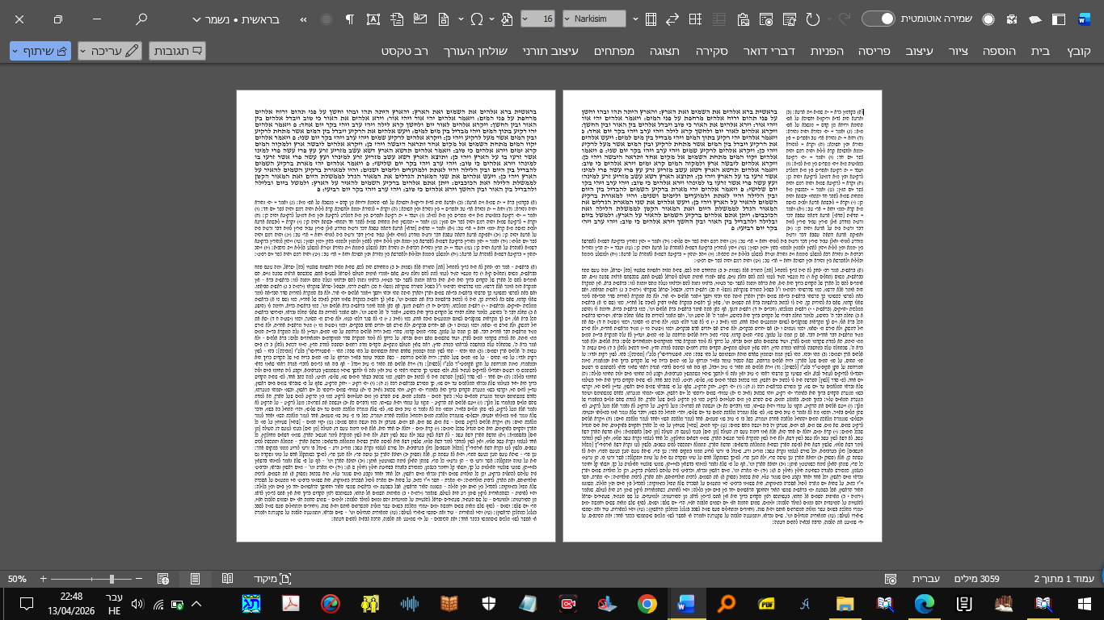Viewport: 1104px width, 620px height.
Task: Click the redo circular arrow icon
Action: pos(811,19)
